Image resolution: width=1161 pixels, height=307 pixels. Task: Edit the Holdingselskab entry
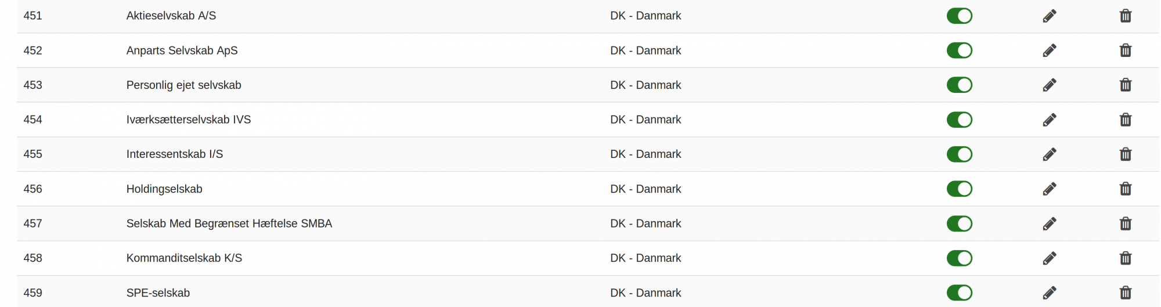click(1049, 189)
